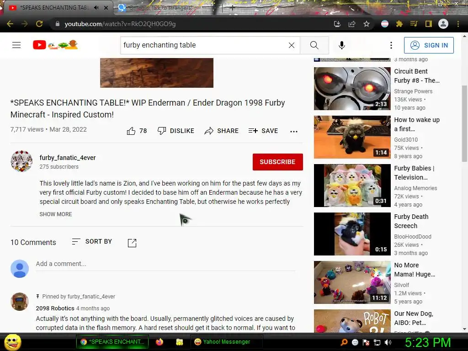Mute the tab via speaker icon

coord(96,8)
